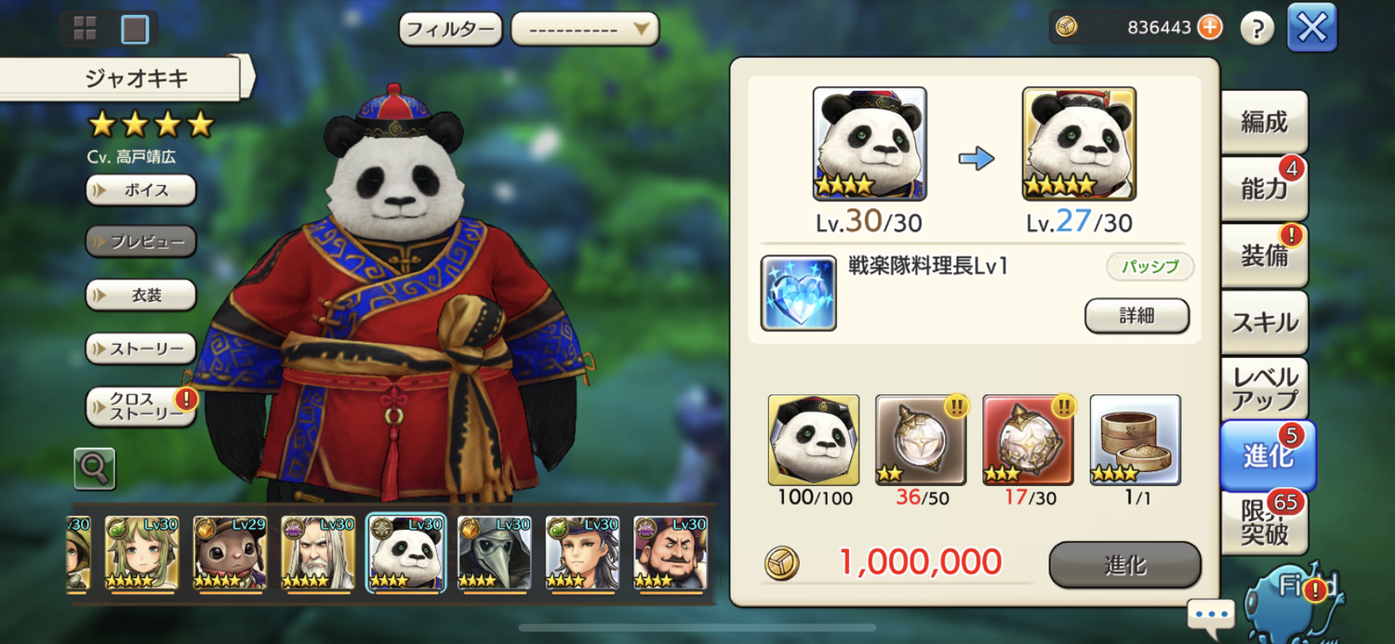
Task: Select the plague doctor character thumbnail
Action: (x=494, y=554)
